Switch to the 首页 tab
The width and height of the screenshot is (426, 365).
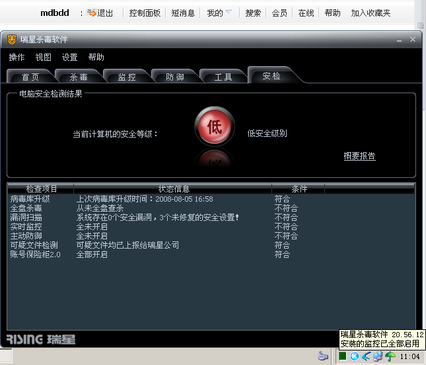pyautogui.click(x=30, y=77)
